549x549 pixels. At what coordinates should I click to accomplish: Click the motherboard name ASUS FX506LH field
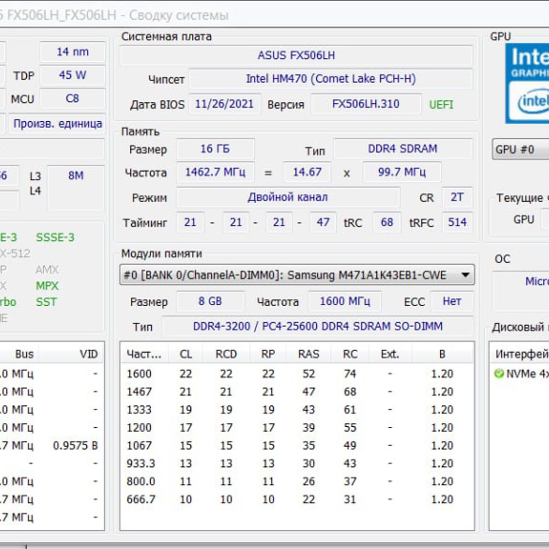[x=296, y=55]
